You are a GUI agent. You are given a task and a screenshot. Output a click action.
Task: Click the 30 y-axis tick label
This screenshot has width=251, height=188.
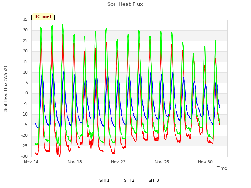pos(25,30)
